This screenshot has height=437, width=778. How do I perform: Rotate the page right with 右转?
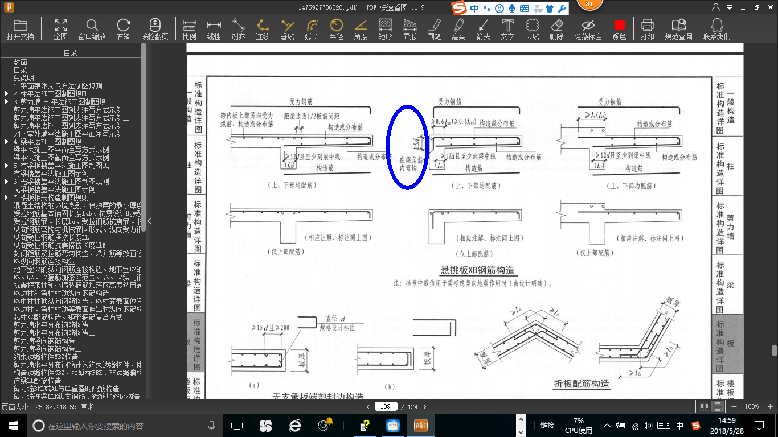(x=123, y=29)
